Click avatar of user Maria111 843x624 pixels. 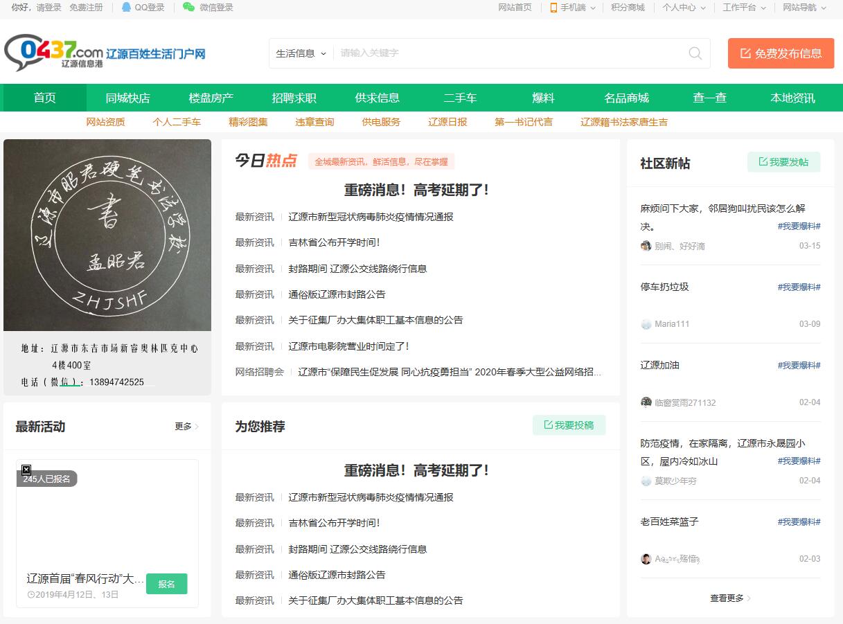pos(646,324)
